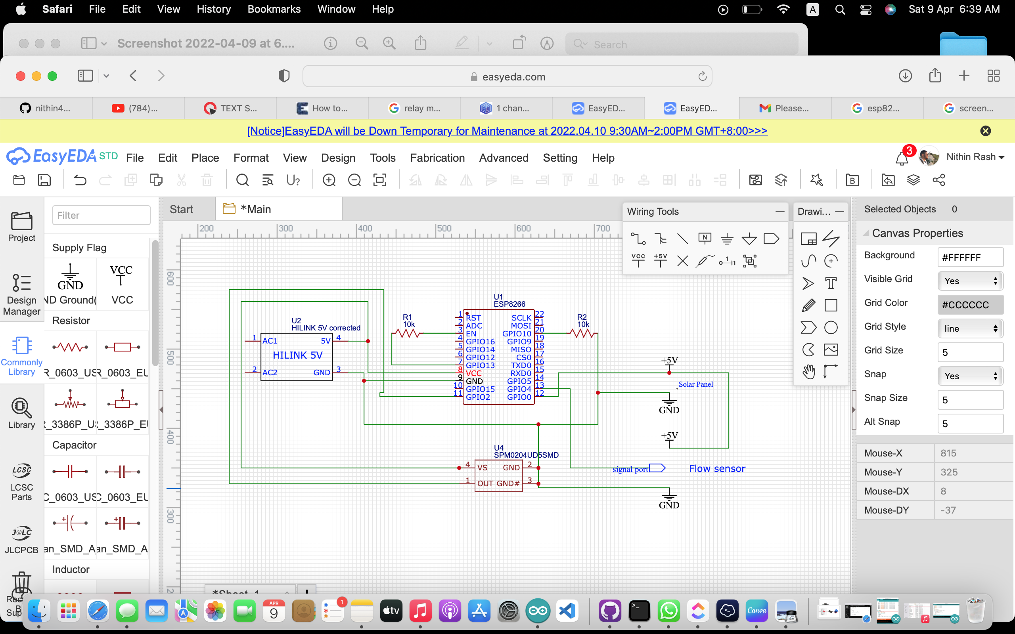Open Spotlight search in the menu bar
1015x634 pixels.
(840, 10)
